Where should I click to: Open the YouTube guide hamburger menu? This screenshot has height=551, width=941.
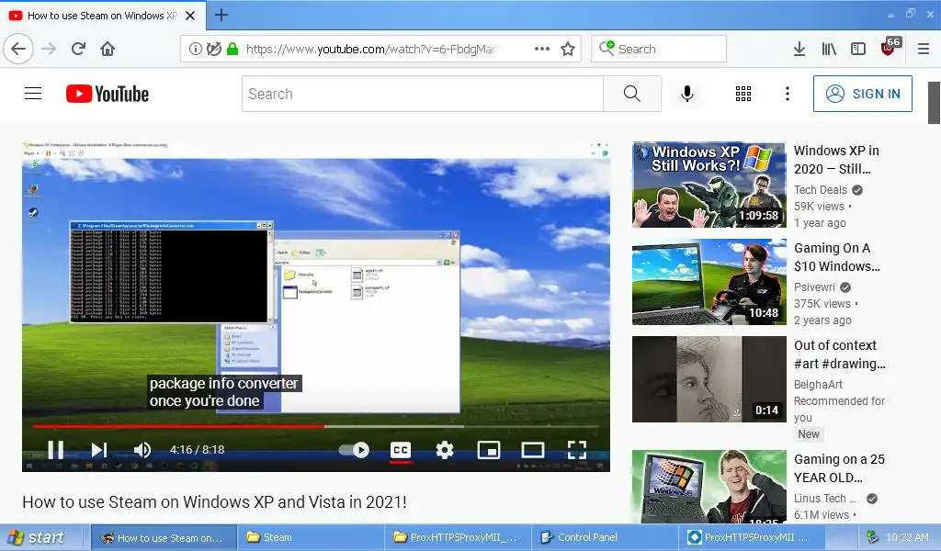[33, 94]
